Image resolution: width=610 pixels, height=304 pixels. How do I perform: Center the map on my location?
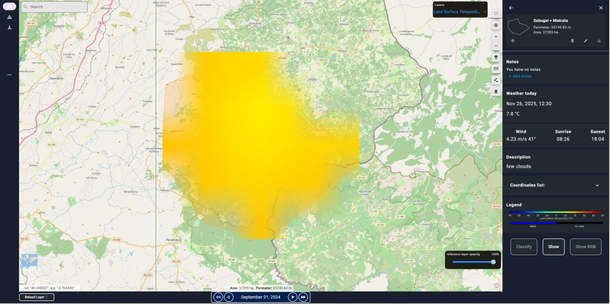click(496, 25)
